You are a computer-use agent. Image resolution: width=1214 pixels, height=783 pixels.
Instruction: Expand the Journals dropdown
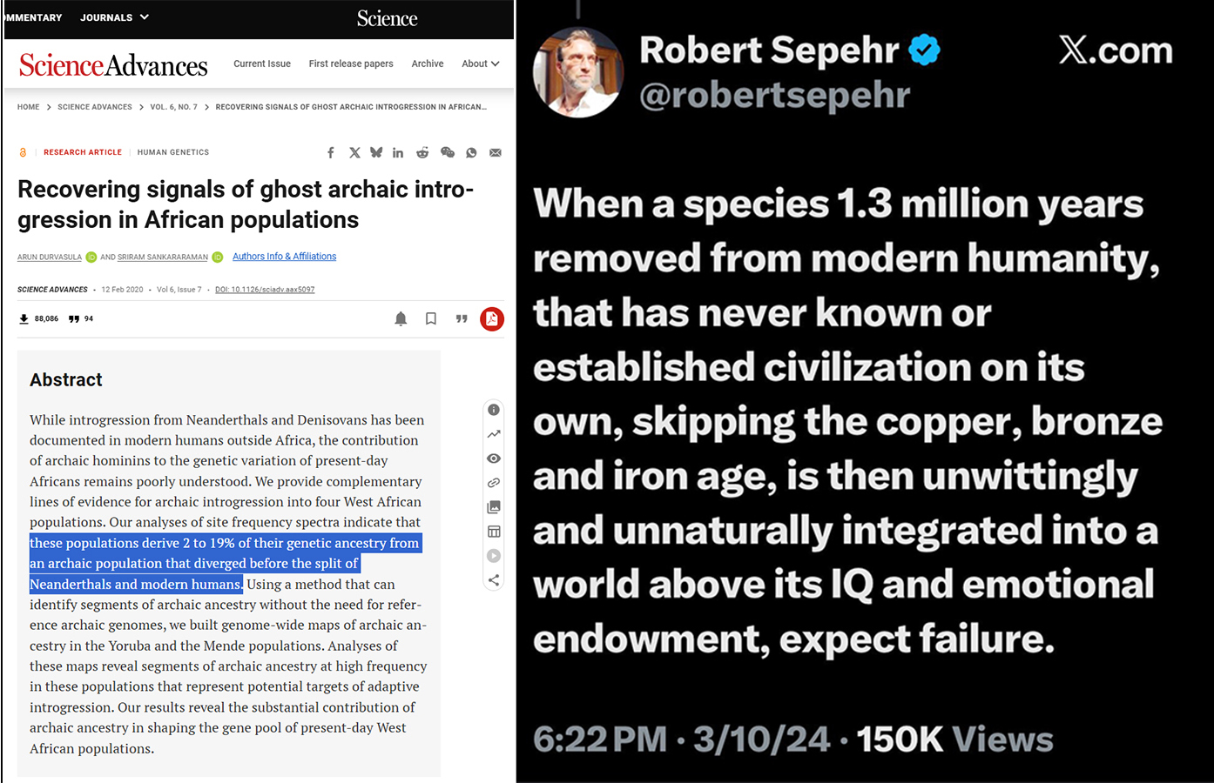click(114, 17)
